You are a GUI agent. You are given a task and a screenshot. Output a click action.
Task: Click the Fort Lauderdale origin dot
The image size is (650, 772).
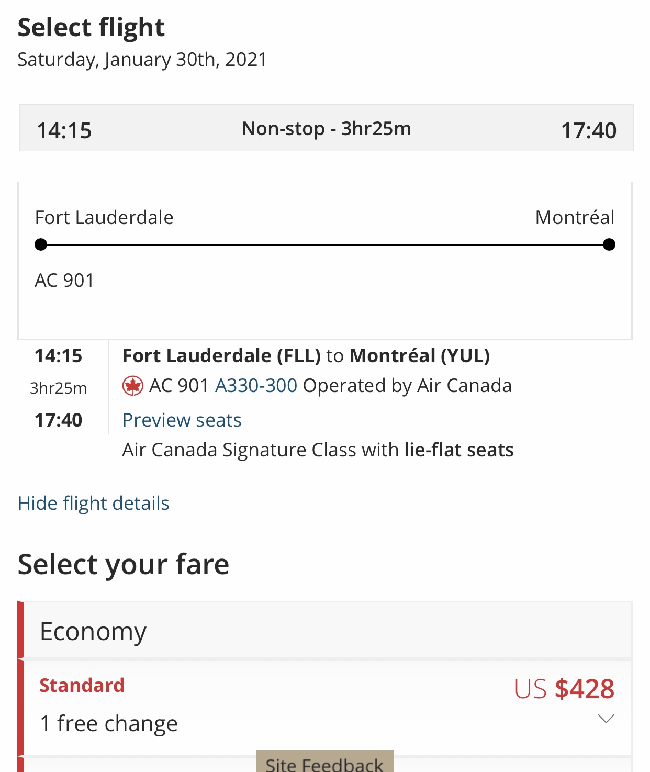pyautogui.click(x=41, y=244)
